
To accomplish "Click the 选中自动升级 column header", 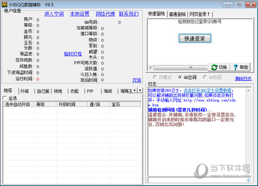I will pos(18,104).
